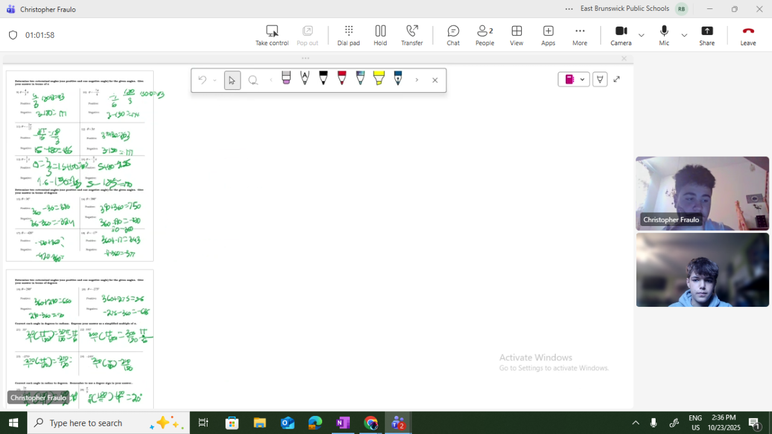Click Take control button

click(x=272, y=35)
